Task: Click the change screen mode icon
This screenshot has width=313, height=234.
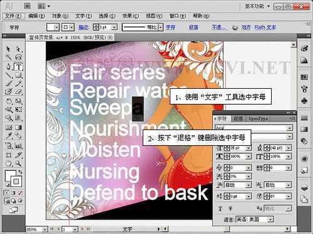Action: [x=14, y=210]
